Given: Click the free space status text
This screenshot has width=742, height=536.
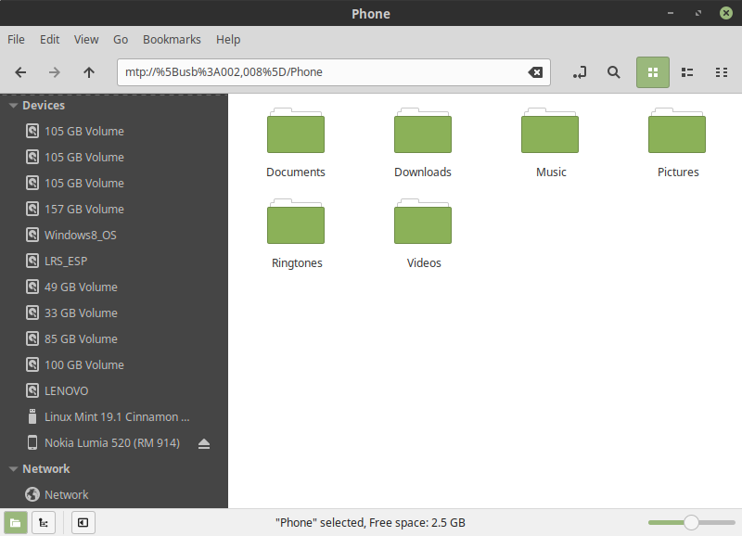Looking at the screenshot, I should [x=370, y=523].
